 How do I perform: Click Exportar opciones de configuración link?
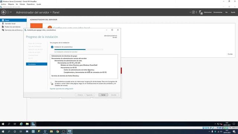pyautogui.click(x=62, y=89)
